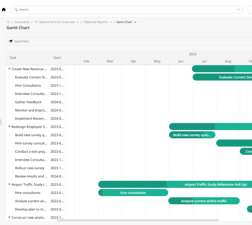252x225 pixels.
Task: Focus the top Search field
Action: pos(127,10)
